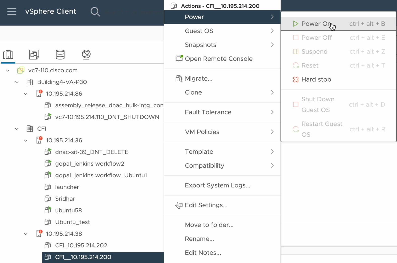Click the vSphere Client title
This screenshot has width=397, height=263.
pyautogui.click(x=51, y=11)
